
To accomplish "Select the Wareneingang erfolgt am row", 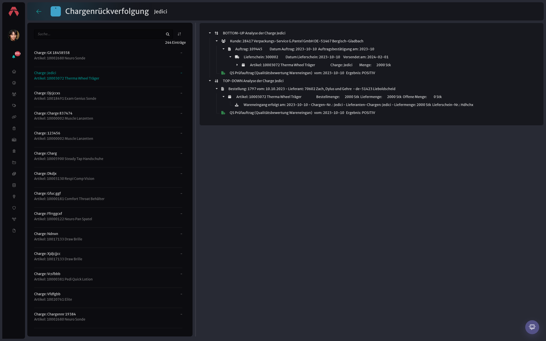I will point(358,105).
